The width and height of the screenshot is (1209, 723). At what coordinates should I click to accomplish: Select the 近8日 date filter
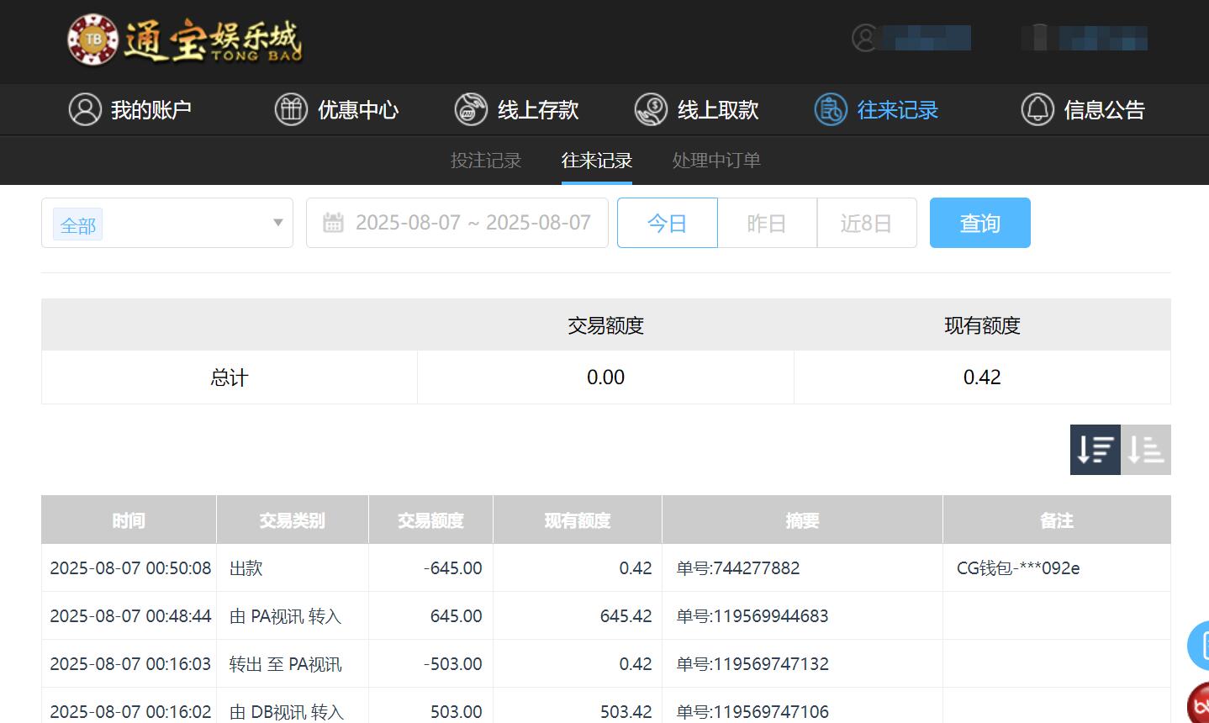point(867,222)
